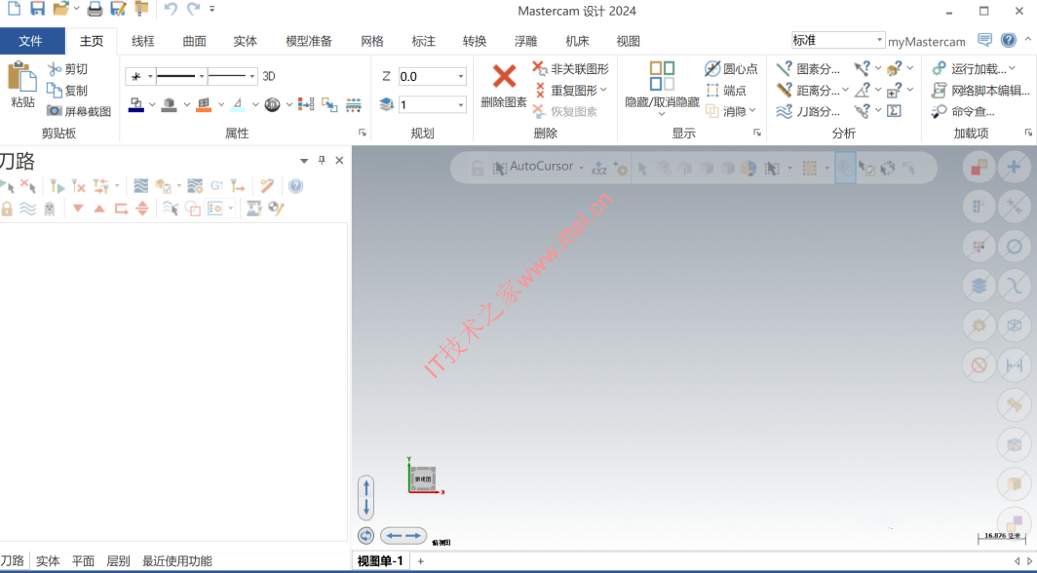
Task: Save the file using the floppy disk icon
Action: tap(38, 9)
